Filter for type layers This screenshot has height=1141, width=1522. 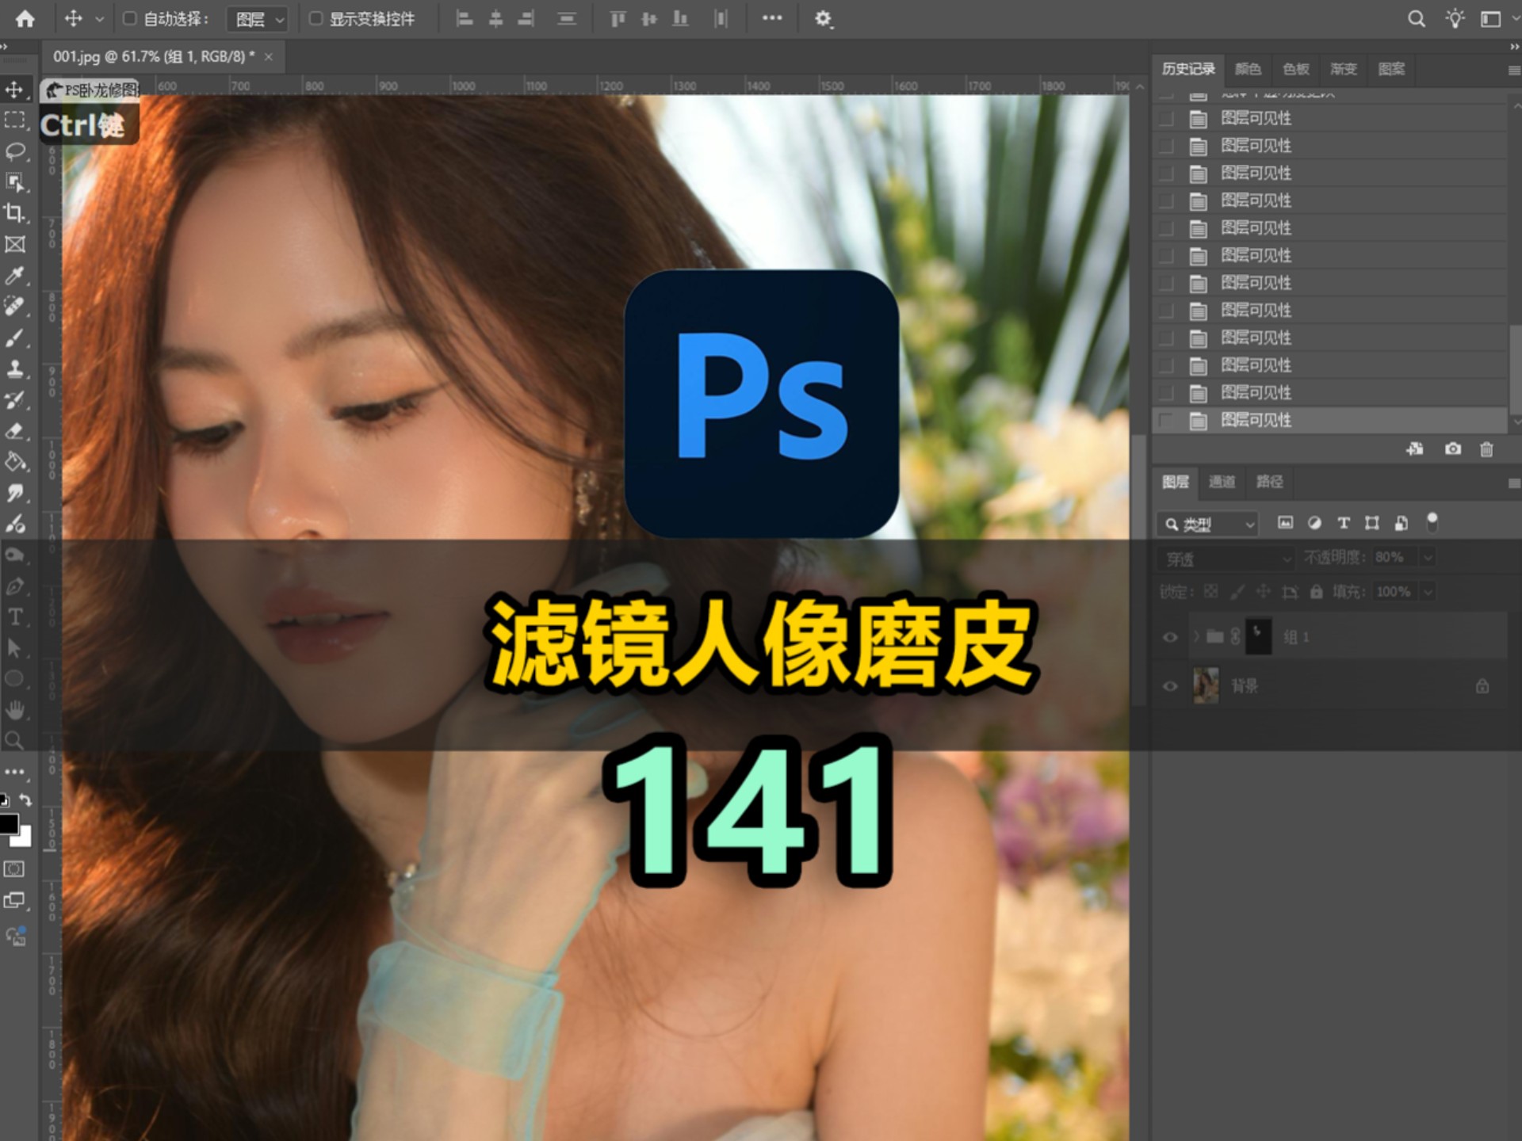coord(1343,523)
